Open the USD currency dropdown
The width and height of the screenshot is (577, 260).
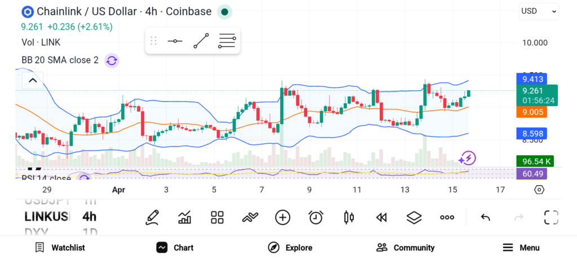click(x=539, y=11)
